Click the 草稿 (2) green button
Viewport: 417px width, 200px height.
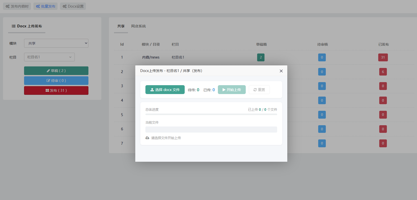[x=56, y=71]
